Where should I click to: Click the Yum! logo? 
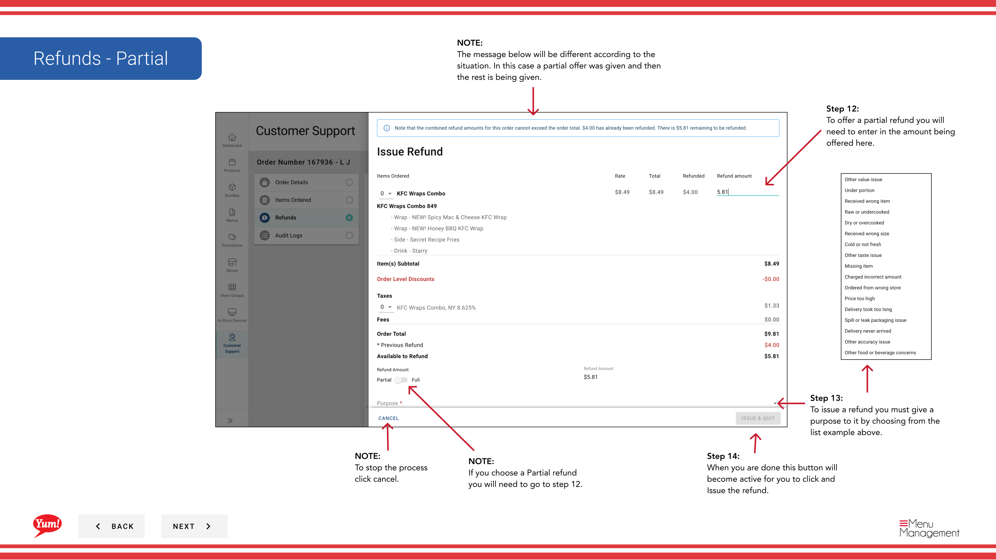tap(47, 525)
